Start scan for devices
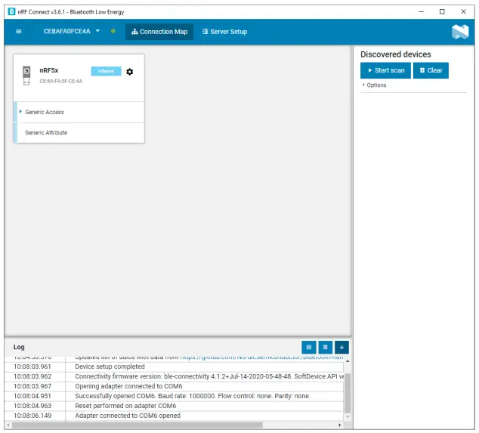This screenshot has width=479, height=433. (385, 70)
